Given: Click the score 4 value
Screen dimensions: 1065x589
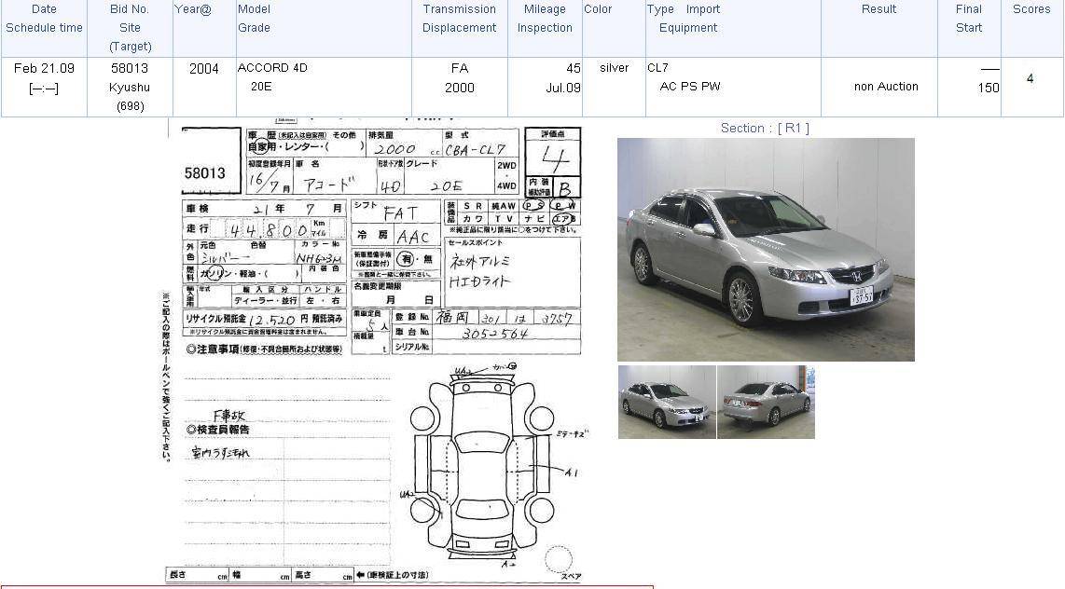Looking at the screenshot, I should pos(1030,78).
